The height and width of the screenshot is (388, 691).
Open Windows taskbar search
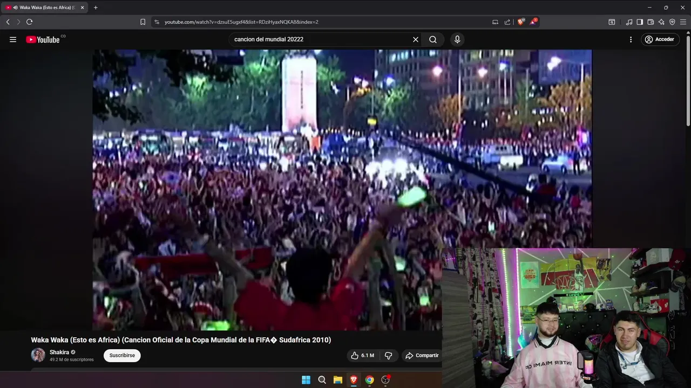click(322, 380)
